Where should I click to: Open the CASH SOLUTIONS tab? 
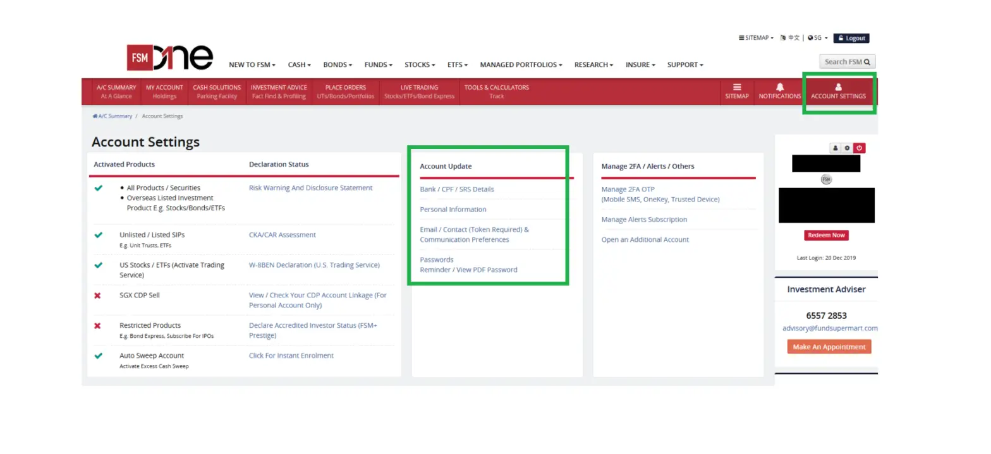217,92
